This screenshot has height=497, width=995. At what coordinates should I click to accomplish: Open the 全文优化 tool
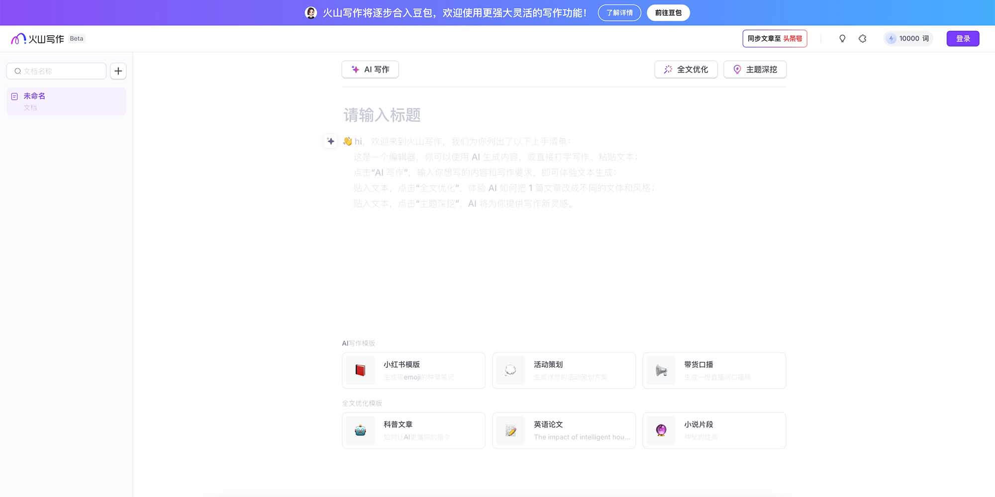point(686,69)
